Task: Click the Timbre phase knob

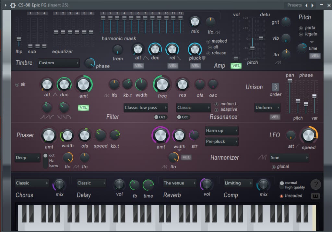Action: pos(90,63)
